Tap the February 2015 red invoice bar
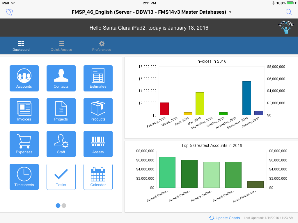Screen dimensions: 298x223 click(x=164, y=109)
